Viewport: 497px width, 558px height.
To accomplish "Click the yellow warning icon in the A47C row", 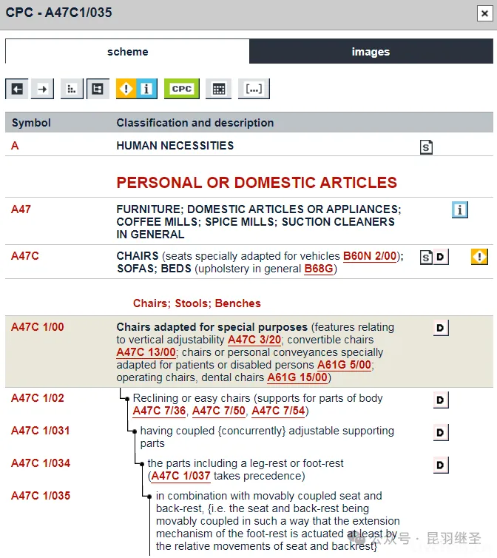I will (479, 257).
